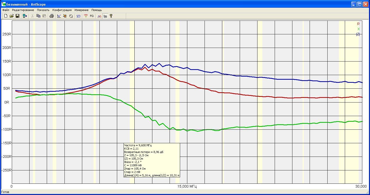
Task: Click the scissors cut icon
Action: pyautogui.click(x=32, y=16)
